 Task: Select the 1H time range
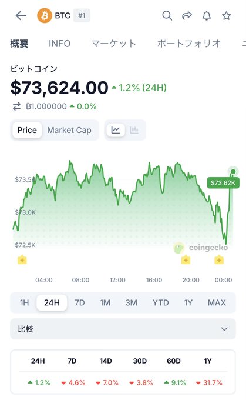[24, 303]
